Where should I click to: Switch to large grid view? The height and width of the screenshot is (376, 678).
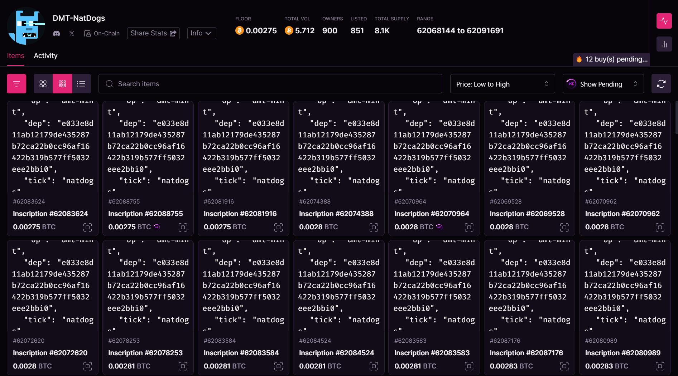point(43,84)
